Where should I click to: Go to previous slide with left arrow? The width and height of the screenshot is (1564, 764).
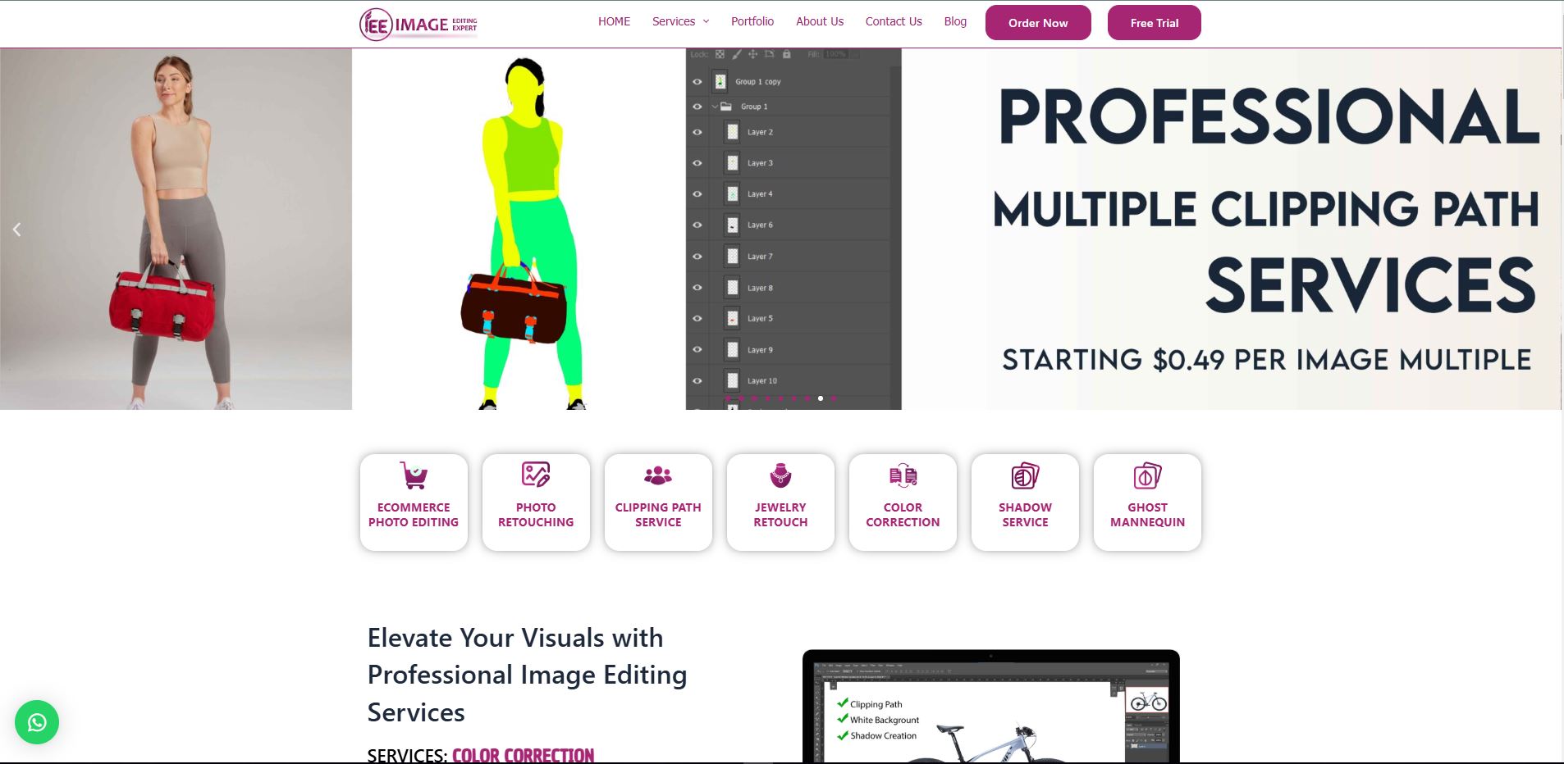click(x=16, y=230)
